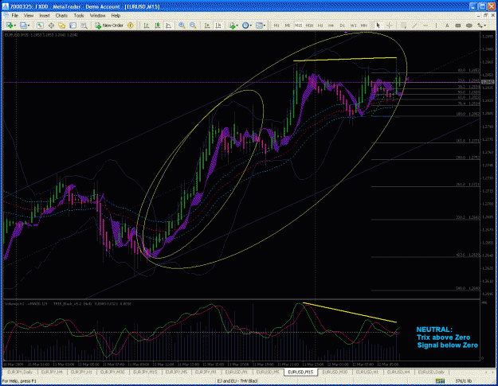Open the Tools menu
Viewport: 498px width, 386px height.
tap(79, 16)
